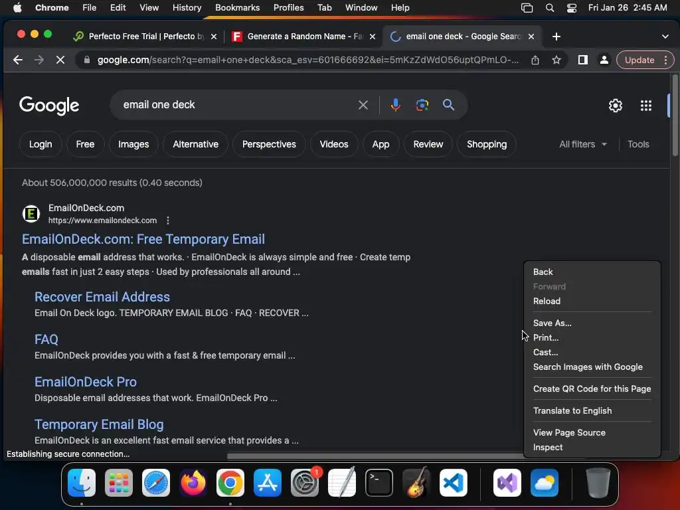Screen dimensions: 680x510
Task: Close the Perfecto Free Trial tab
Action: (x=213, y=37)
